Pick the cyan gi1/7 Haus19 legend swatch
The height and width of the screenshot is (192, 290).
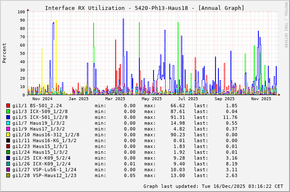pos(8,123)
